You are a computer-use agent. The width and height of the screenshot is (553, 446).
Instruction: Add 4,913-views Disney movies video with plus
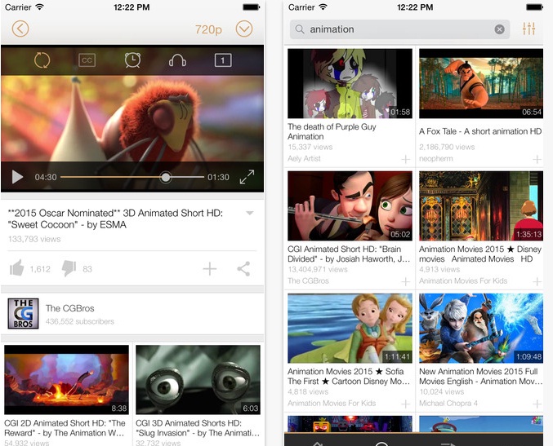537,281
